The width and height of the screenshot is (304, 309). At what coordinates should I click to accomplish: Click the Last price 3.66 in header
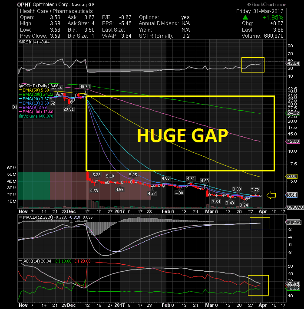click(x=278, y=30)
